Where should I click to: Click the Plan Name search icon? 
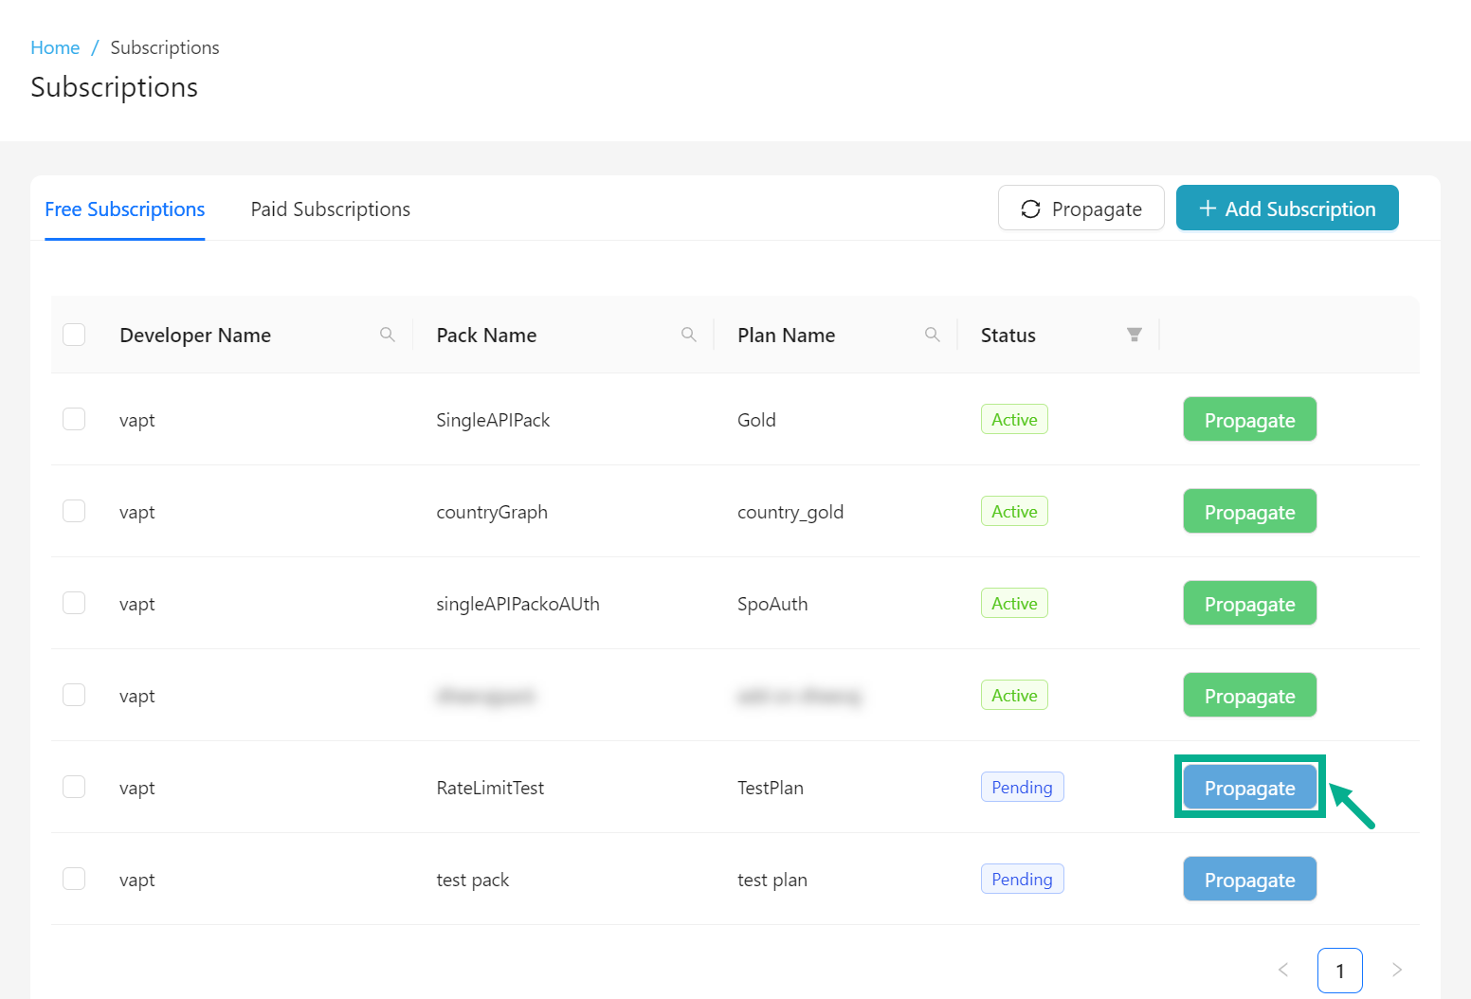932,335
